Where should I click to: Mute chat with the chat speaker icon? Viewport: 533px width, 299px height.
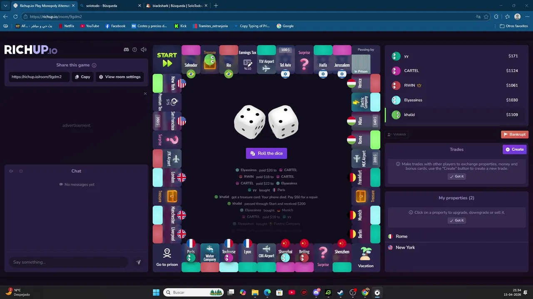coord(11,171)
